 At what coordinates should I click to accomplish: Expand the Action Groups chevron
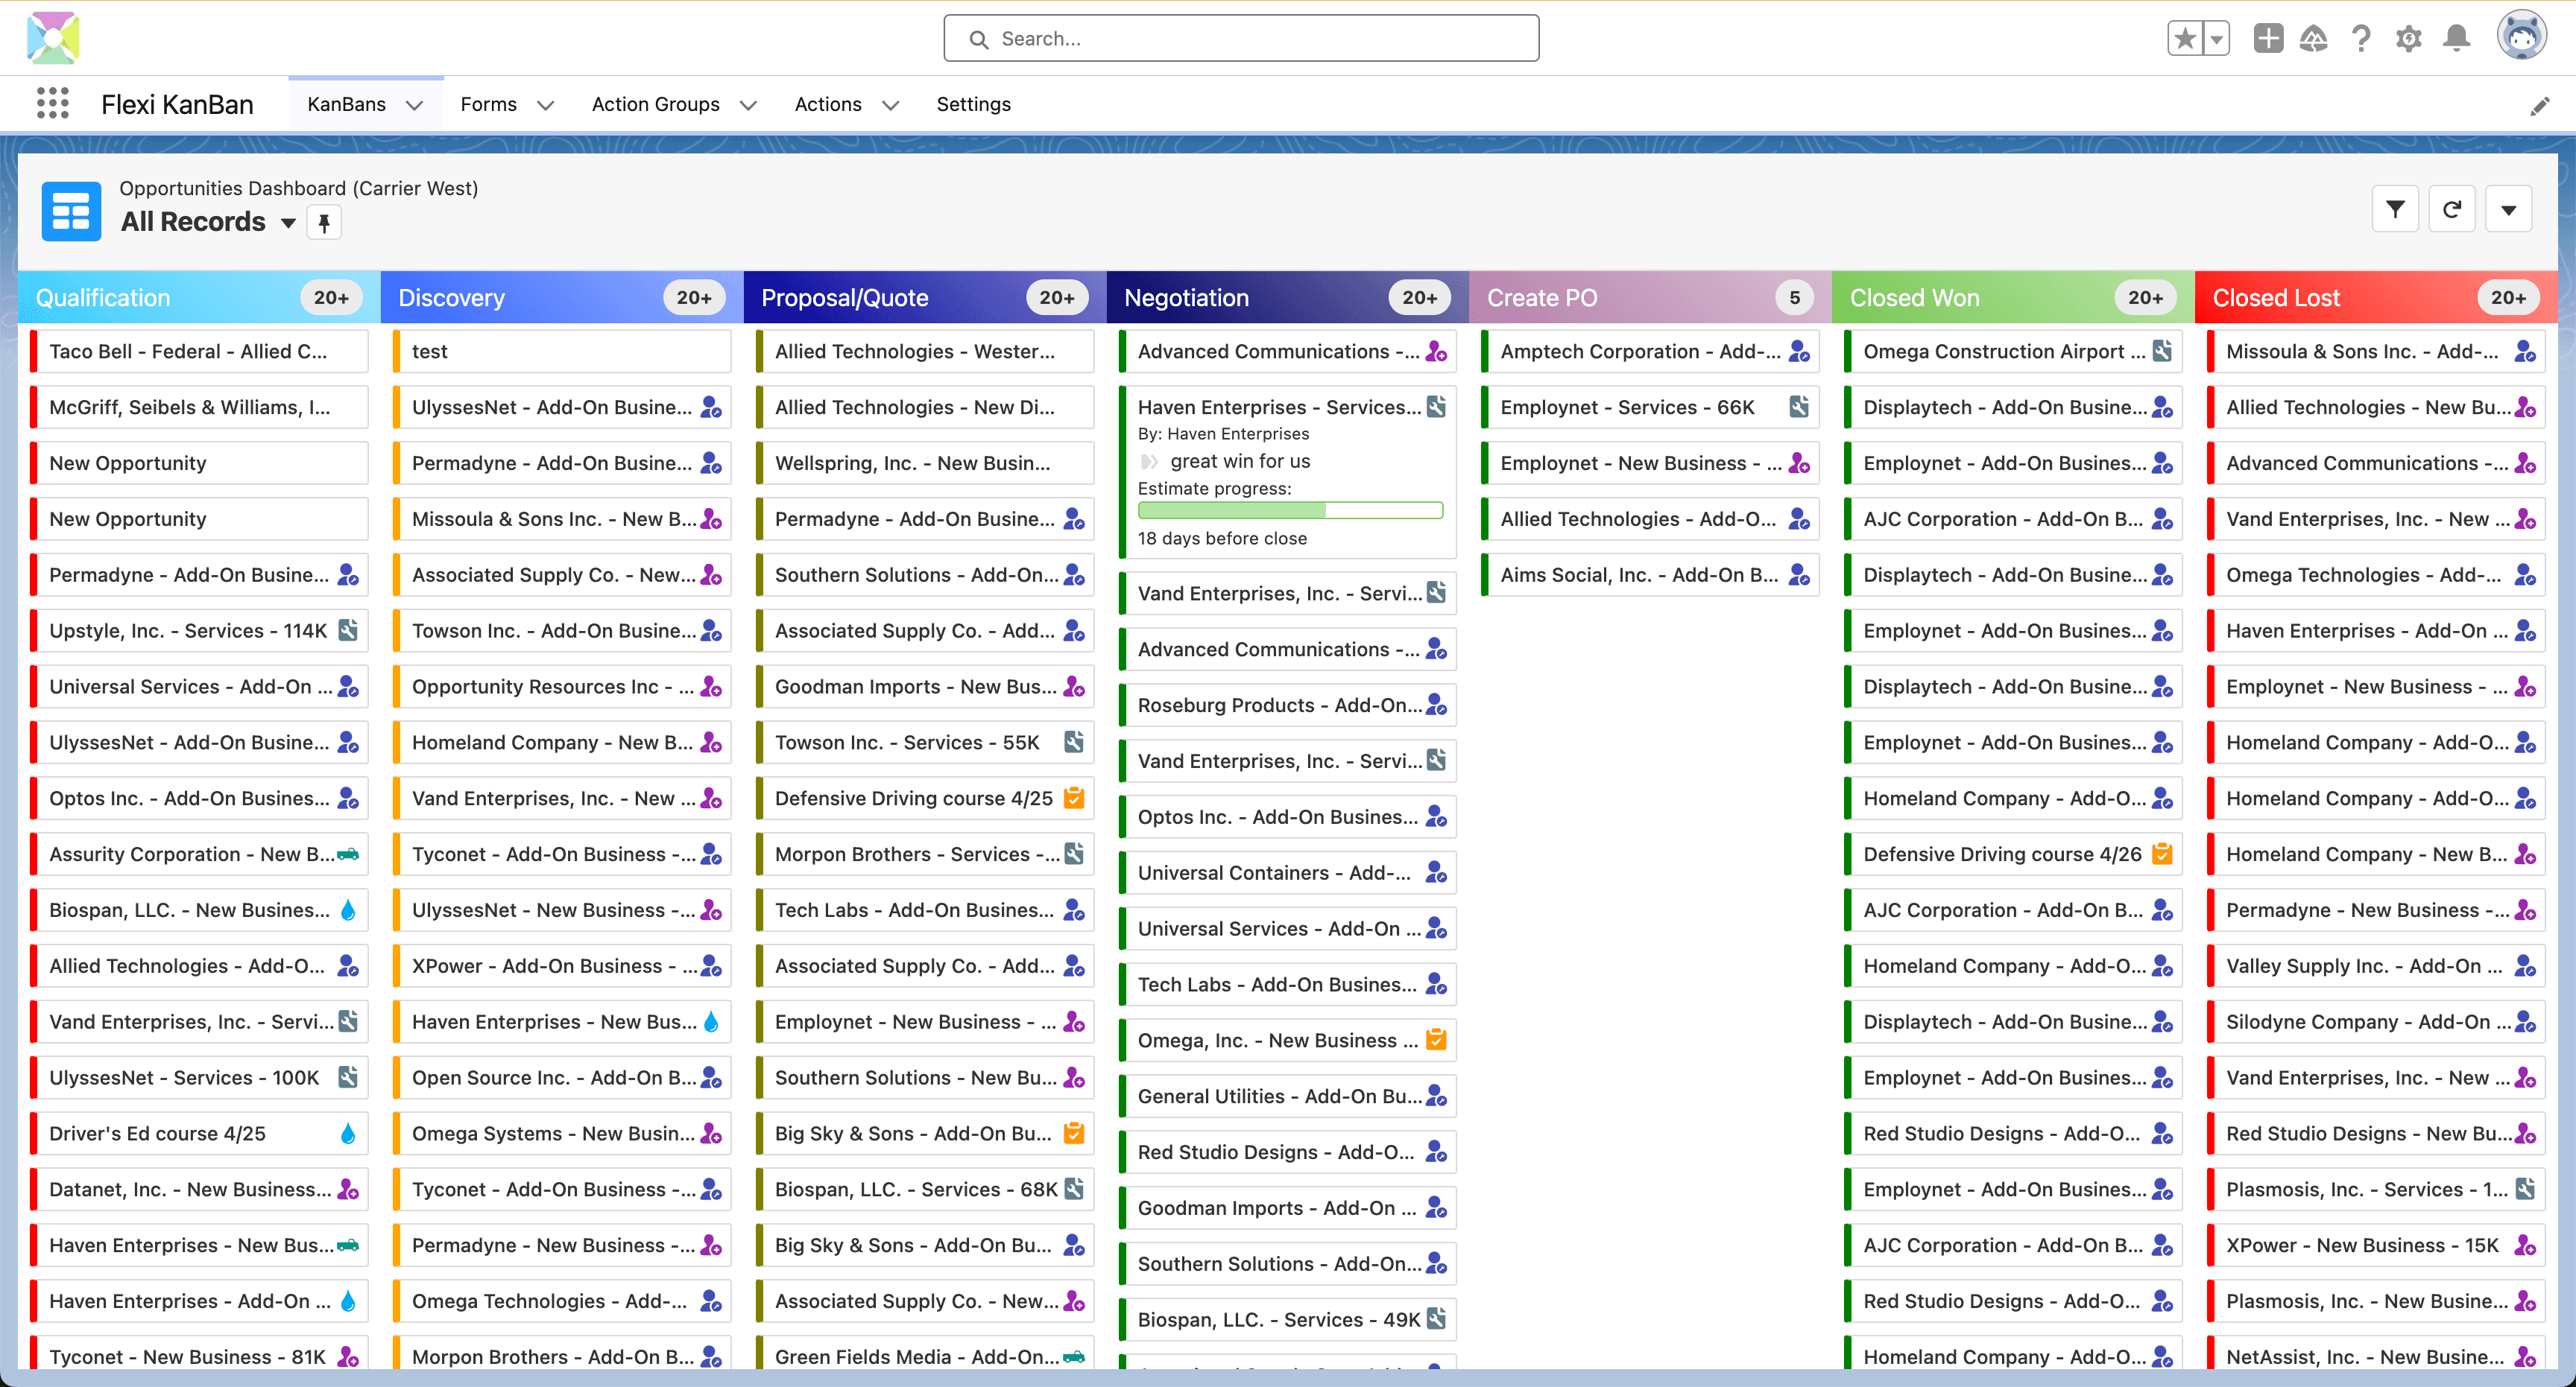tap(748, 105)
